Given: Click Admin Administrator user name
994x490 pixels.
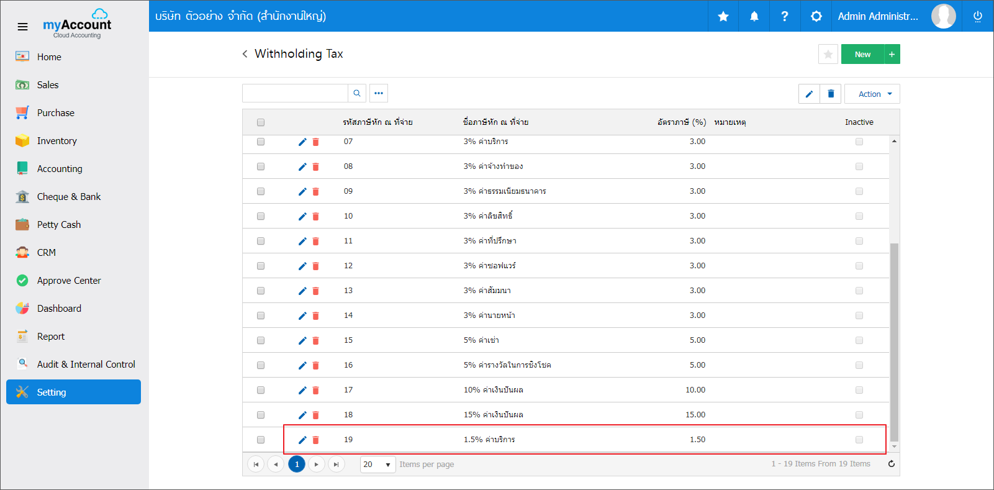Looking at the screenshot, I should click(x=878, y=16).
